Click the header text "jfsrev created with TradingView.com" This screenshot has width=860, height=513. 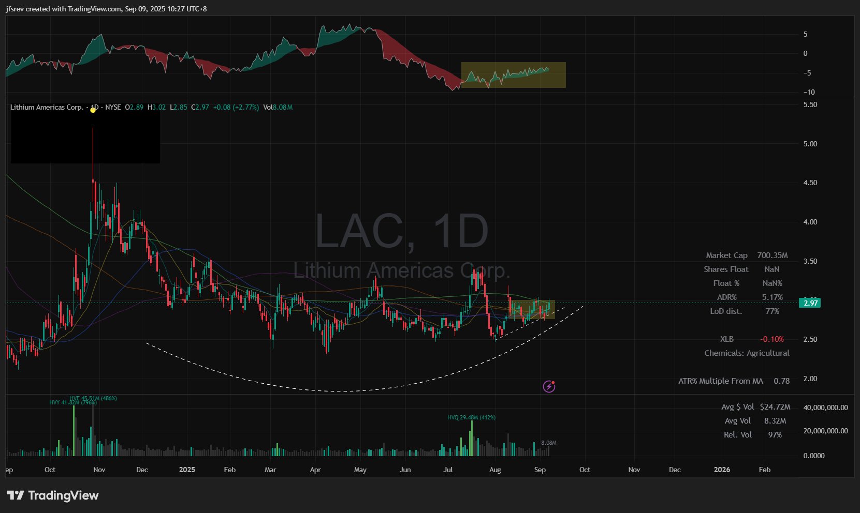click(x=63, y=9)
